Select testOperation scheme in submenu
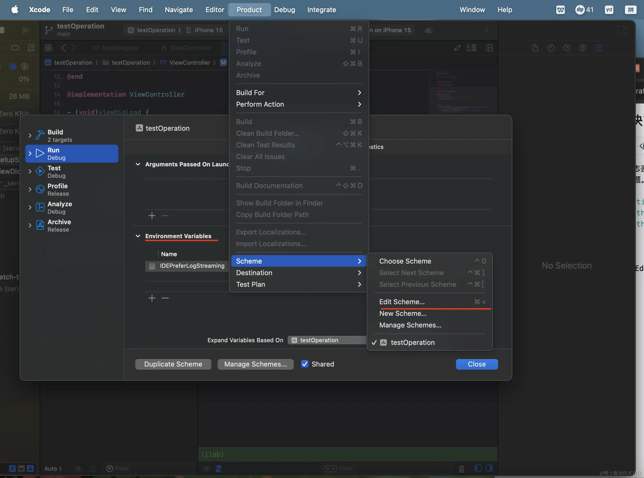This screenshot has width=644, height=478. [430, 342]
